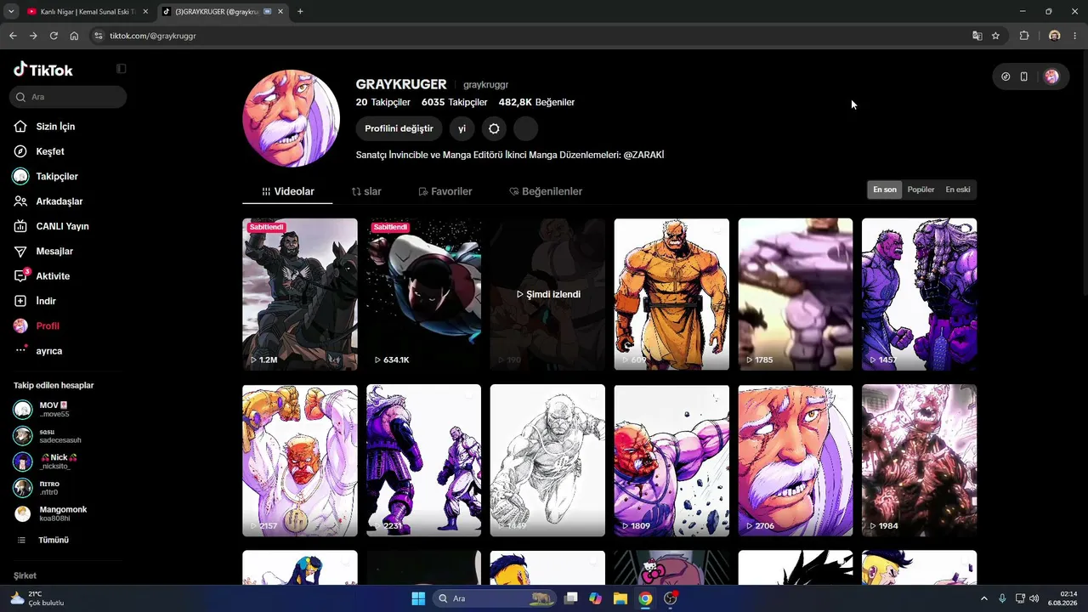The image size is (1088, 612).
Task: Switch to the Videolar tab
Action: coord(287,191)
